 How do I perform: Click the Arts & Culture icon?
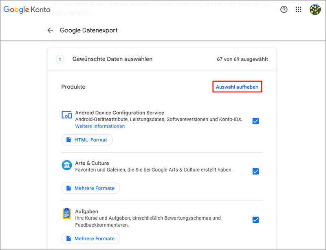pos(67,165)
